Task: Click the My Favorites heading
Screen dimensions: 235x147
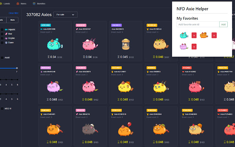Action: tap(187, 18)
